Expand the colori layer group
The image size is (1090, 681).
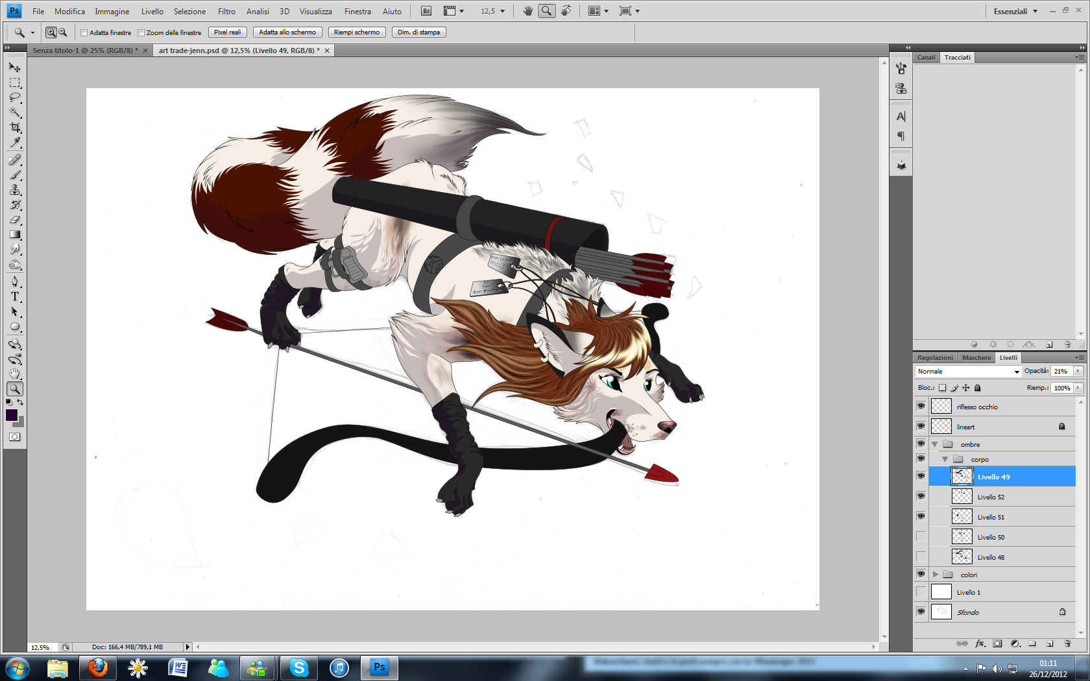pyautogui.click(x=936, y=575)
